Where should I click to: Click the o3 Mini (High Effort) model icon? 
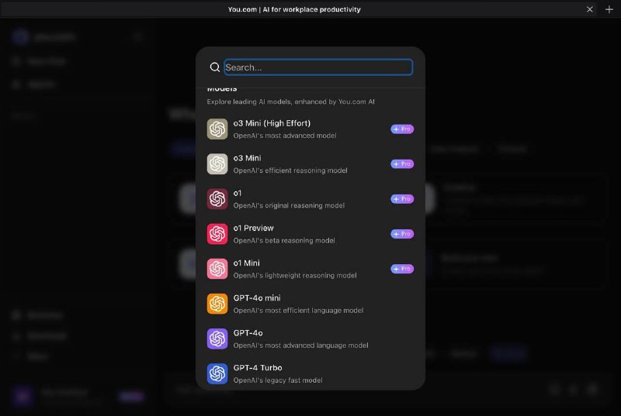click(217, 129)
